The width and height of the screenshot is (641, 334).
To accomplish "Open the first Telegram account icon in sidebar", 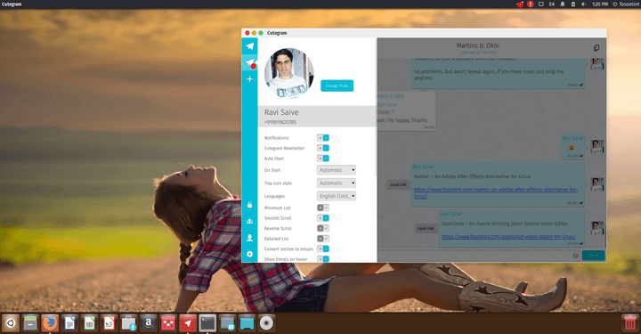I will [249, 46].
